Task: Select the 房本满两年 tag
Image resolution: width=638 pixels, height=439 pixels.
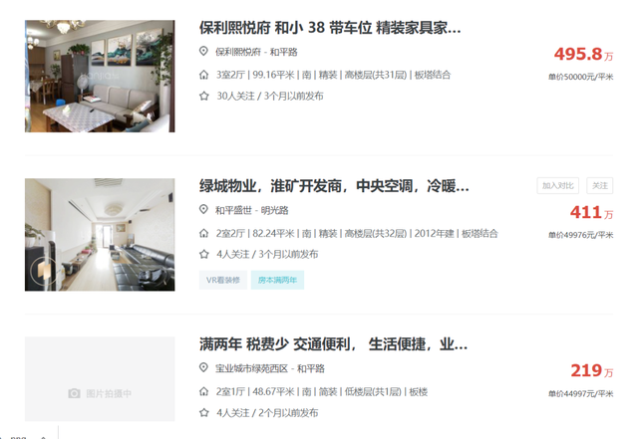Action: click(277, 280)
